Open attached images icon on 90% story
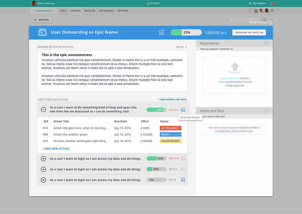This screenshot has height=214, width=302. pyautogui.click(x=183, y=110)
